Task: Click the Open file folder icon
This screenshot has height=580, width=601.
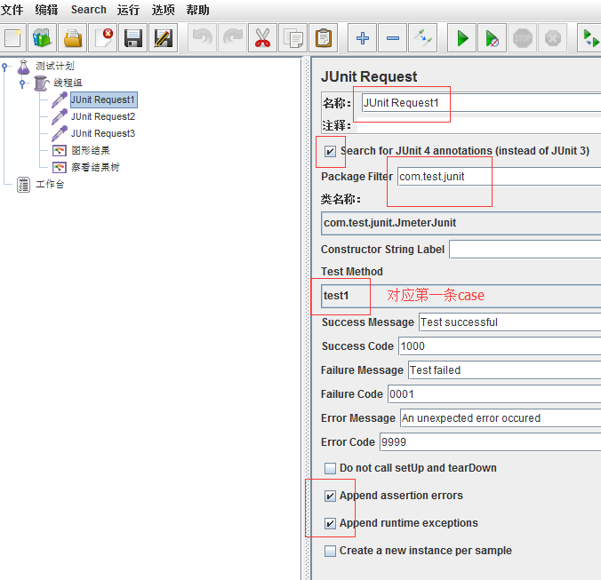Action: coord(72,38)
